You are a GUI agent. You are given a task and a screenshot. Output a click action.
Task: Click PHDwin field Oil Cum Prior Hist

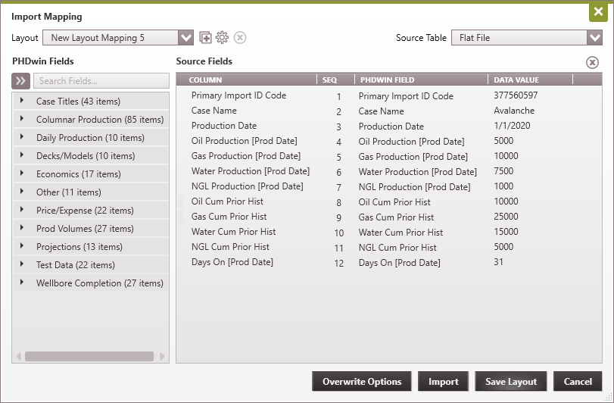(x=394, y=202)
